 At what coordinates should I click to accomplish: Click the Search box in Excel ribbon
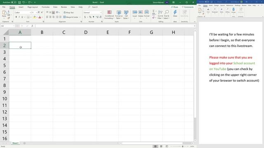[93, 7]
